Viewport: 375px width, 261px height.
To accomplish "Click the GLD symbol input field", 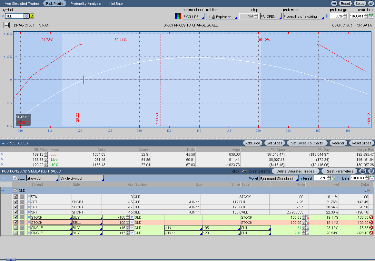I will [15, 16].
